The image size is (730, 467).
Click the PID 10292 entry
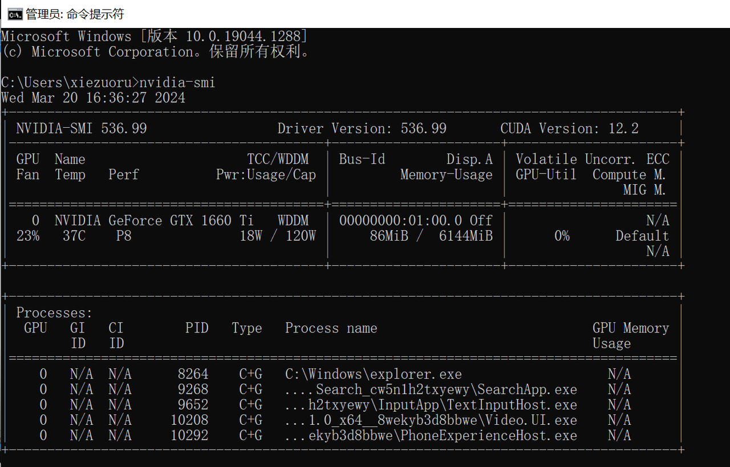[189, 436]
